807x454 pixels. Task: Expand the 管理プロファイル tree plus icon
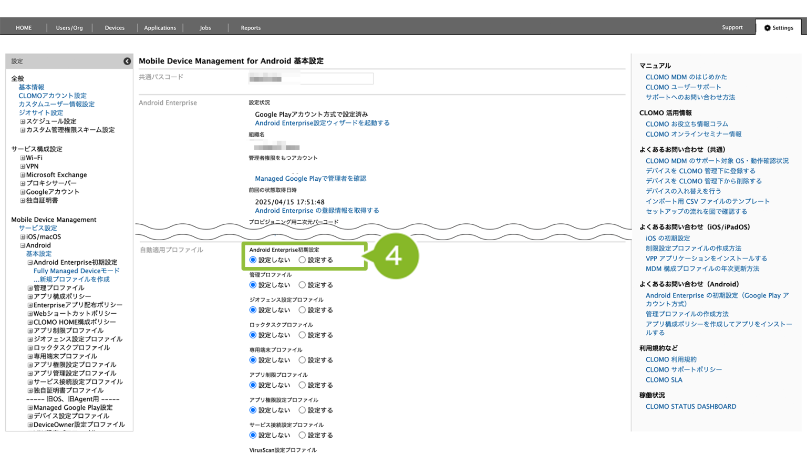[x=30, y=288]
